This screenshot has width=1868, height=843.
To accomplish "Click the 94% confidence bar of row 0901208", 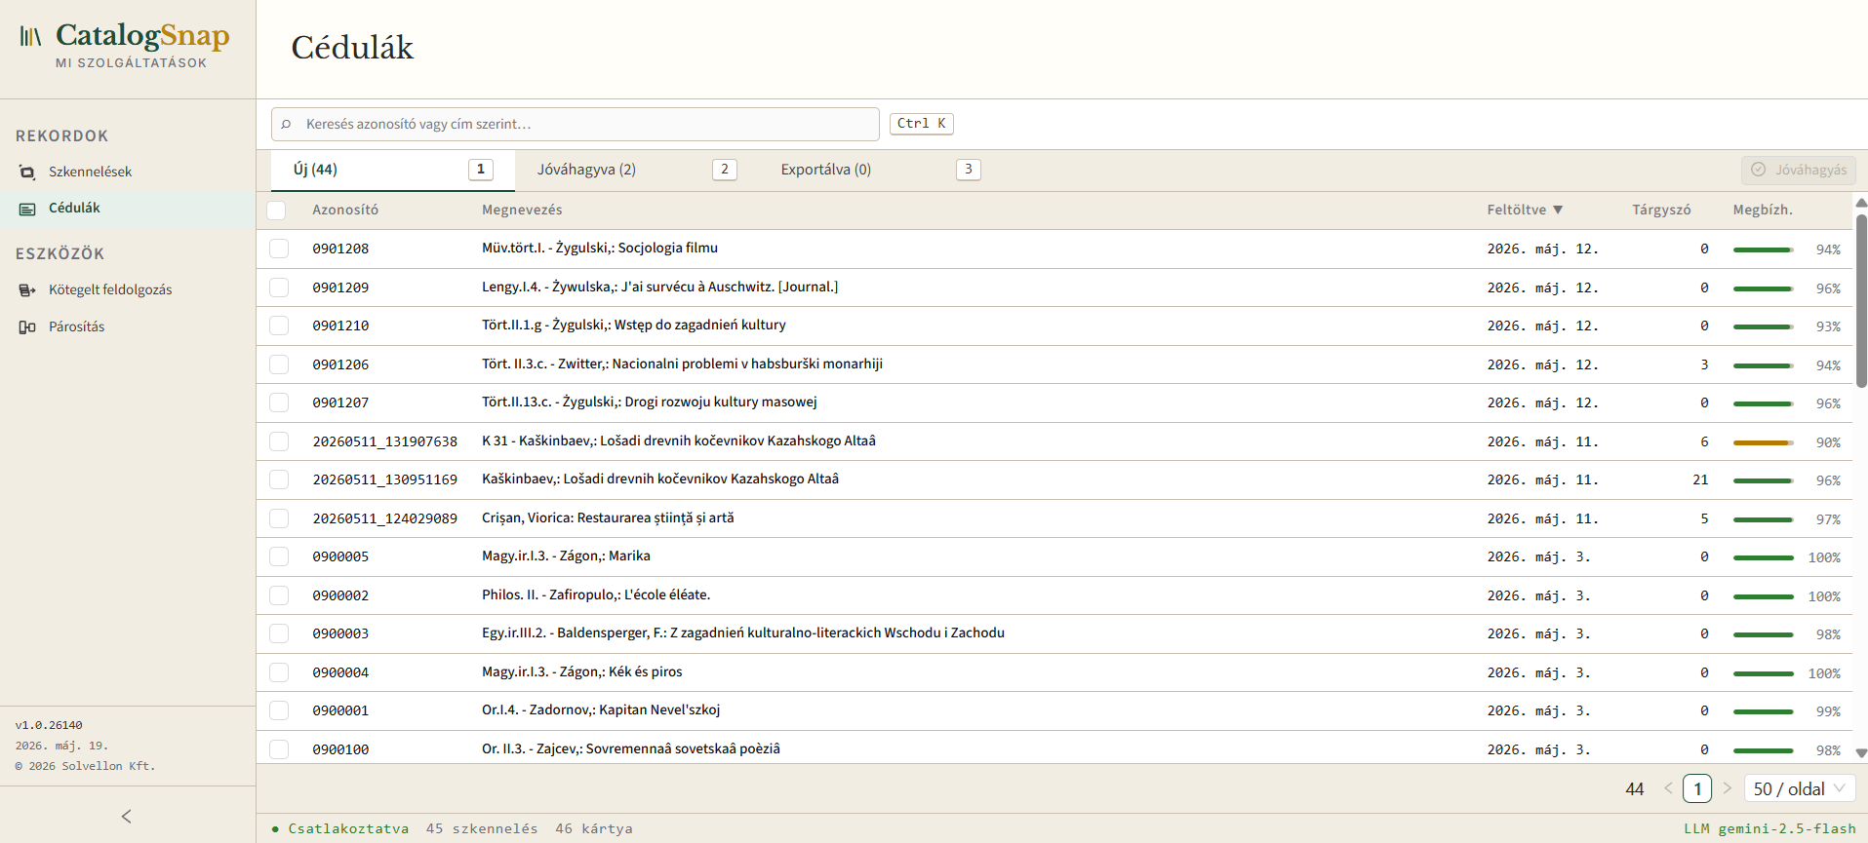I will pyautogui.click(x=1763, y=249).
